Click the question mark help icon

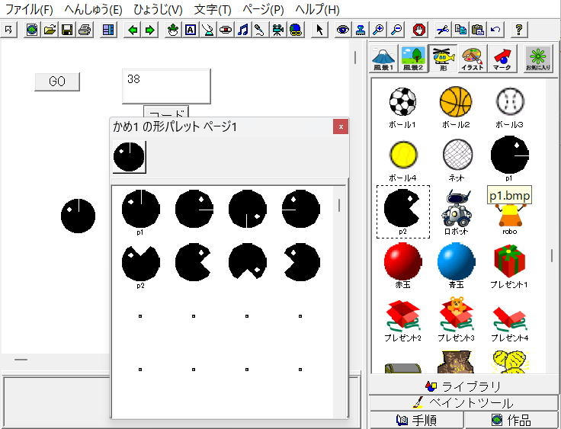click(519, 30)
